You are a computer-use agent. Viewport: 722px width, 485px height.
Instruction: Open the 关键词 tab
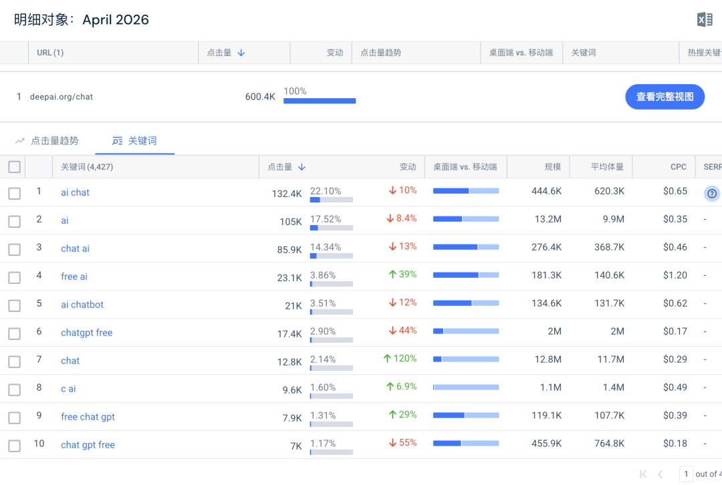tap(134, 141)
